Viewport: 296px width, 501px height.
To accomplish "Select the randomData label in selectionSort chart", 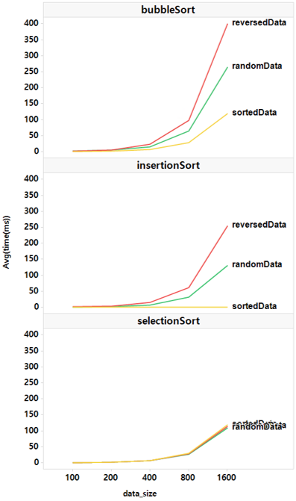I will point(256,427).
